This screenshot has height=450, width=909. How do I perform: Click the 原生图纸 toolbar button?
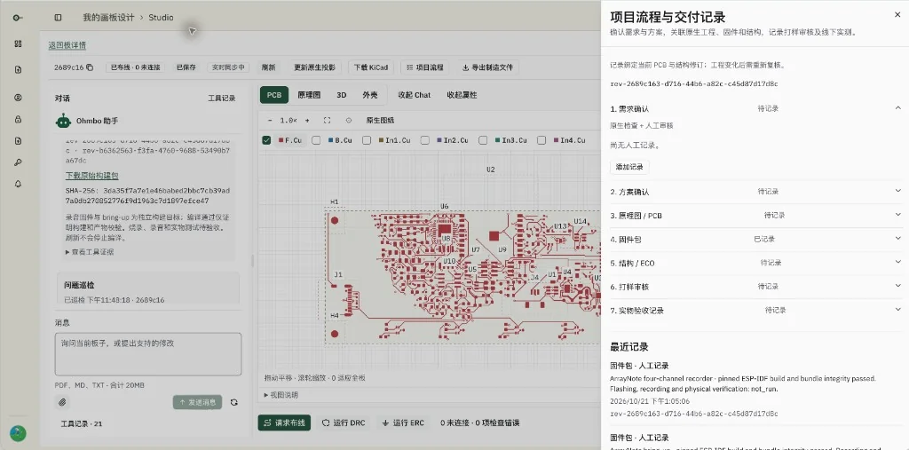[380, 121]
